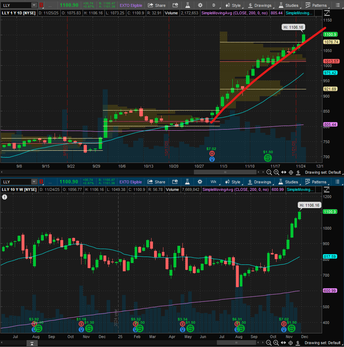The width and height of the screenshot is (344, 347).
Task: Click the daily chart's EXTO Eligible label
Action: (x=131, y=5)
